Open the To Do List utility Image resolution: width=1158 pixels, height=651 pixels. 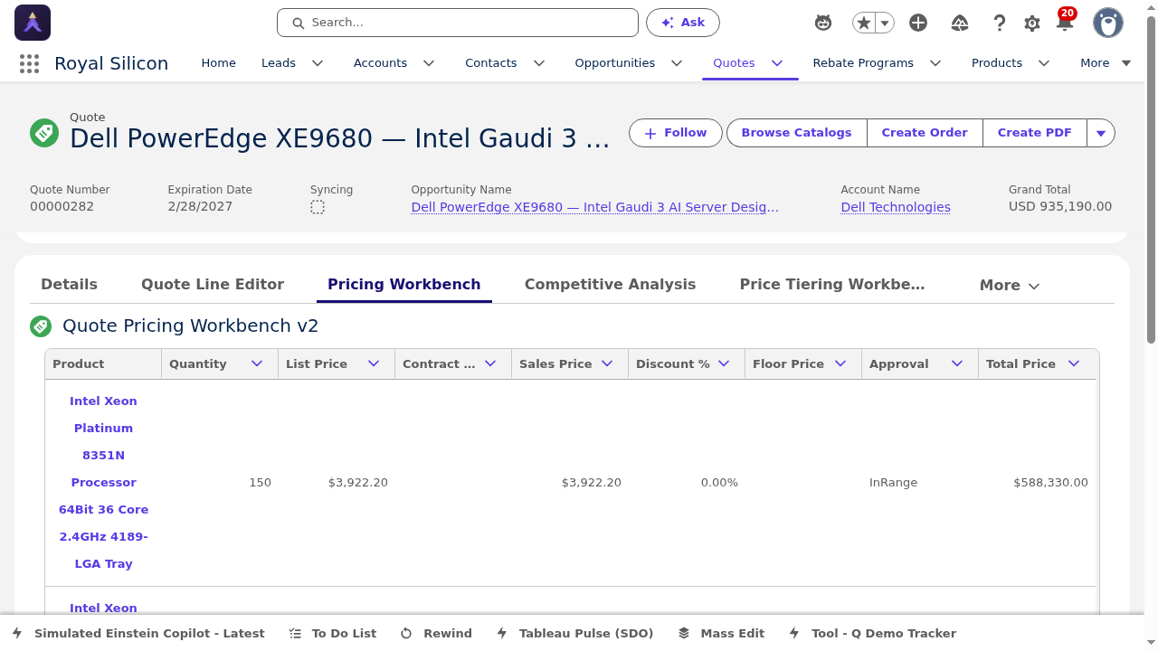(x=332, y=633)
